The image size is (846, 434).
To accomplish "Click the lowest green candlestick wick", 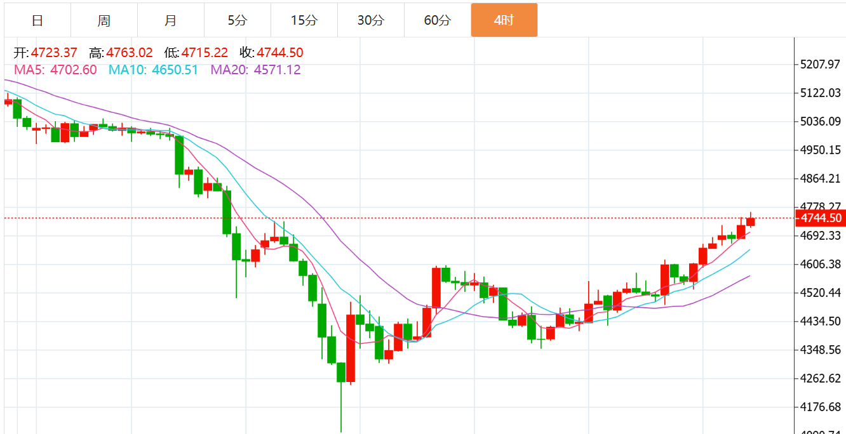I will coord(341,407).
